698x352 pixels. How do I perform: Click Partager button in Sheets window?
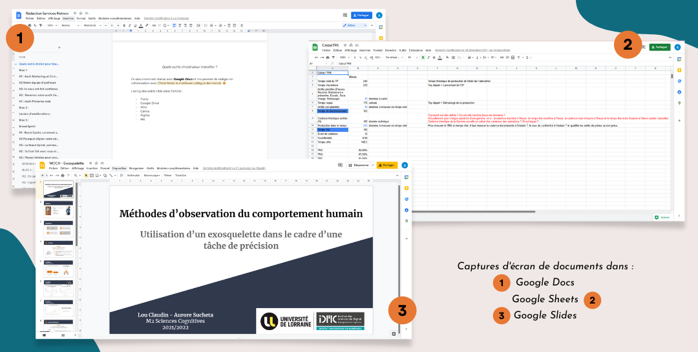(x=660, y=47)
